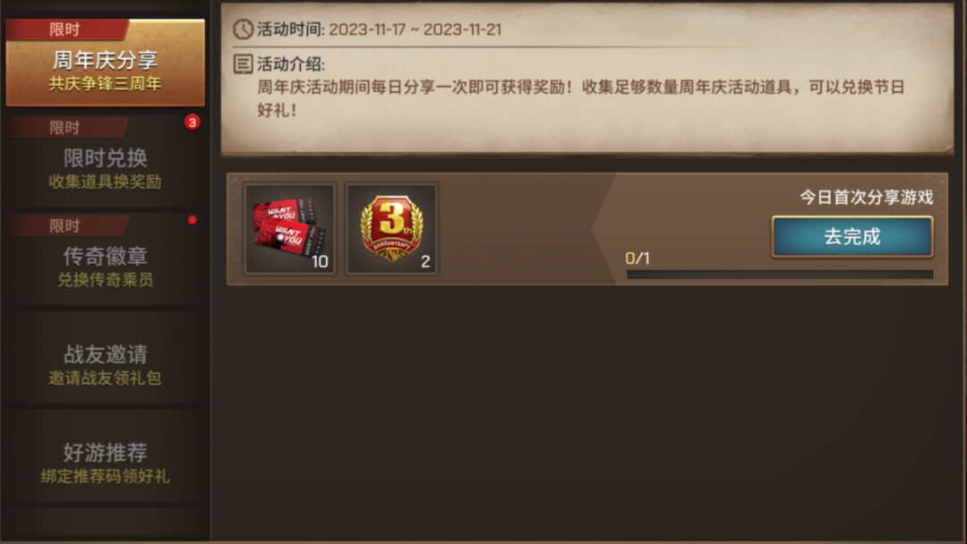Click the red WANT YOU tickets reward icon

pos(290,228)
